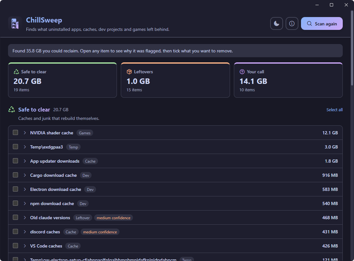Select the VS Code caches checkbox
Viewport: 354px width, 261px height.
[15, 246]
